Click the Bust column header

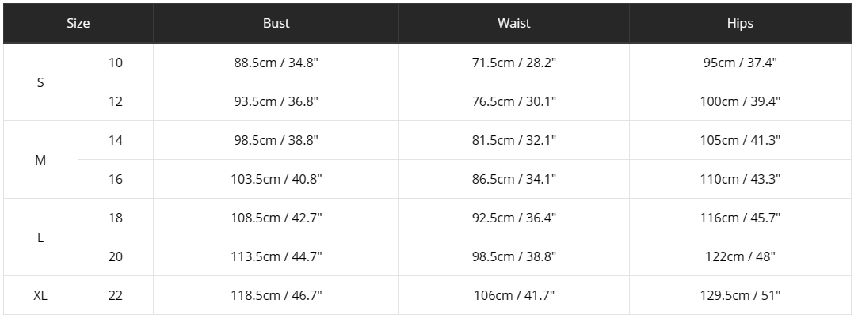pyautogui.click(x=276, y=23)
